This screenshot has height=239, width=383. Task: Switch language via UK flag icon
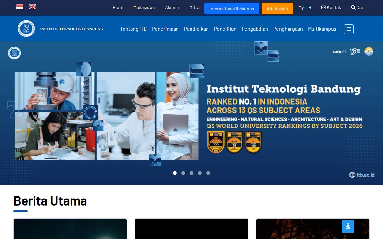pyautogui.click(x=33, y=7)
